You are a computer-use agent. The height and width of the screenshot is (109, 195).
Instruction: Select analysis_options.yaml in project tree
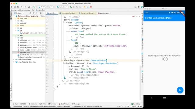pos(28,48)
